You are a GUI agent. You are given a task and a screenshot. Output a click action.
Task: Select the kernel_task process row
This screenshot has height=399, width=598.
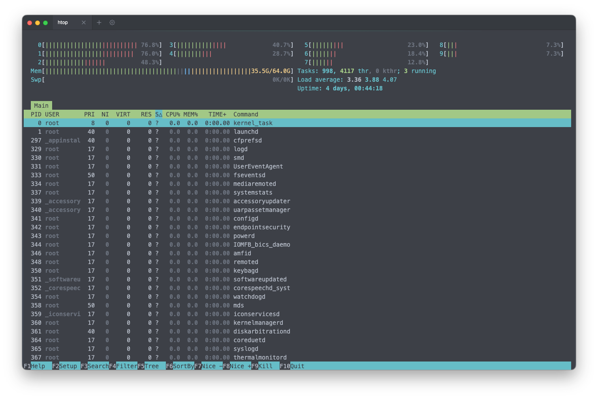click(158, 123)
